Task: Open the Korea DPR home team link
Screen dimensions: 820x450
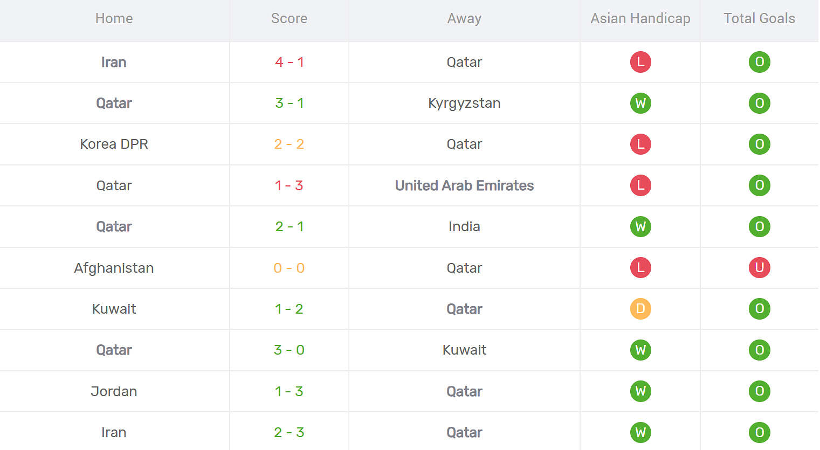Action: tap(114, 144)
